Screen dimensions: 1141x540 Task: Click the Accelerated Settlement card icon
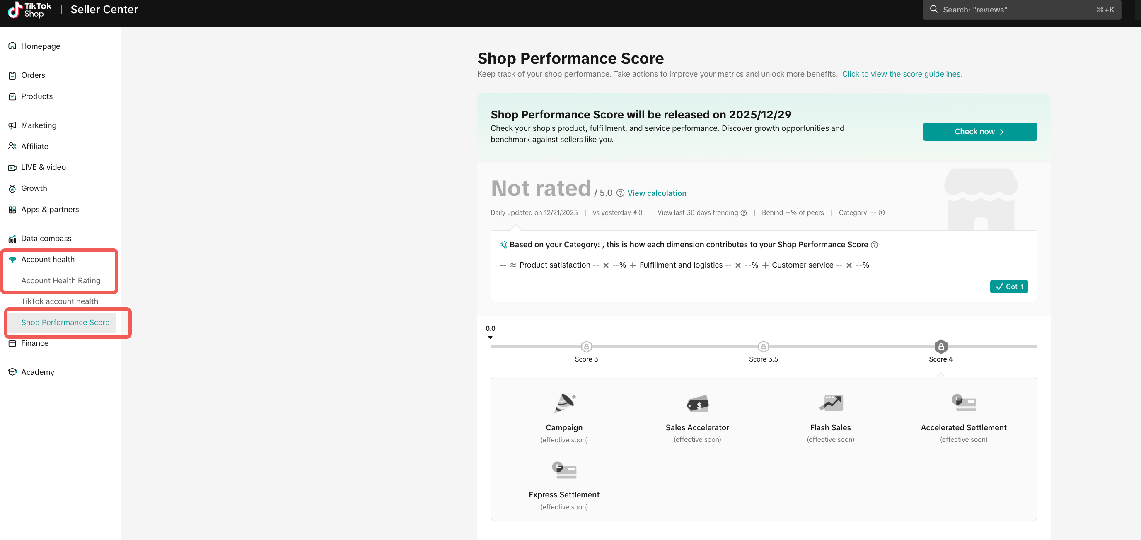click(x=963, y=403)
